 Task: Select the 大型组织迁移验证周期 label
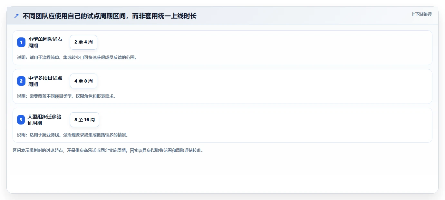(x=45, y=120)
